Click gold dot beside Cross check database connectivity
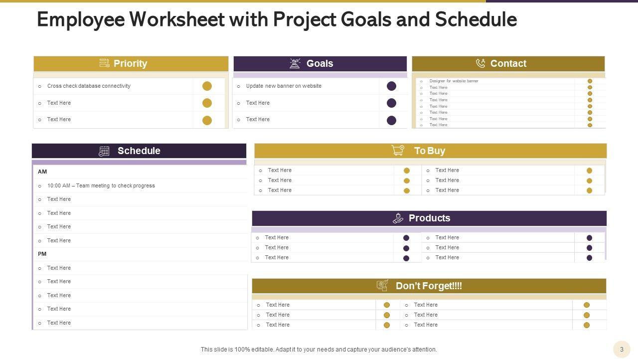The height and width of the screenshot is (359, 638). pyautogui.click(x=207, y=86)
